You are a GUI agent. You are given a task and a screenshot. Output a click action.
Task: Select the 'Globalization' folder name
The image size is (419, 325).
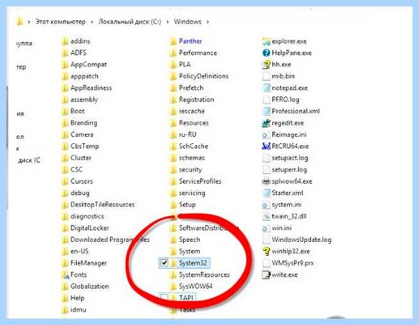89,287
